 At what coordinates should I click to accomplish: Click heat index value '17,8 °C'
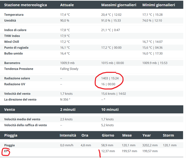[65, 30]
